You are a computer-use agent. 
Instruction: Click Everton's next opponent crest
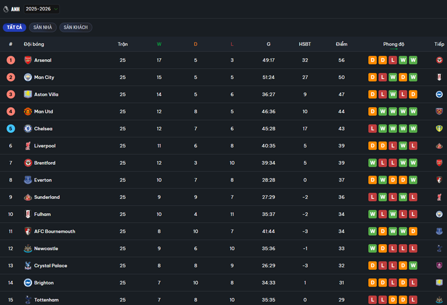pos(439,180)
